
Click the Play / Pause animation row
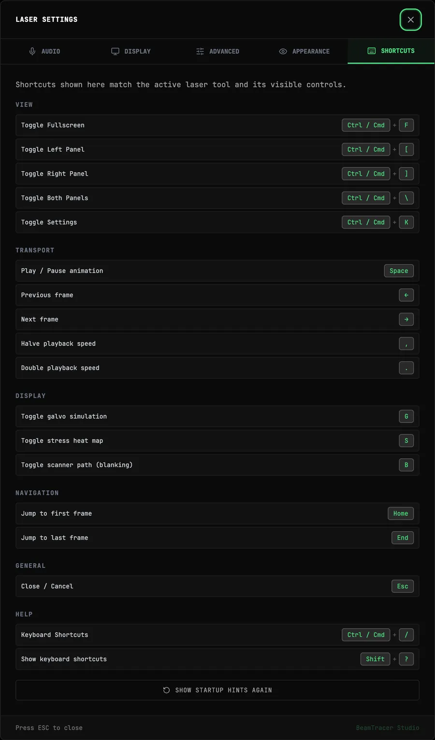coord(217,271)
